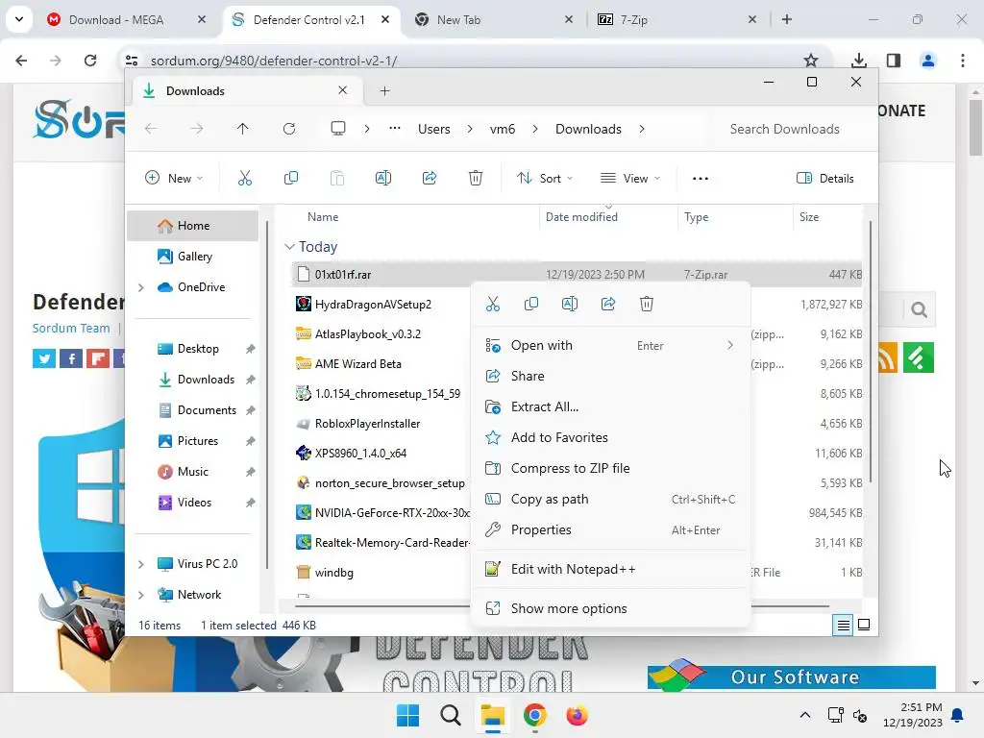Click the Copy icon in context menu
Viewport: 984px width, 738px height.
click(x=530, y=305)
